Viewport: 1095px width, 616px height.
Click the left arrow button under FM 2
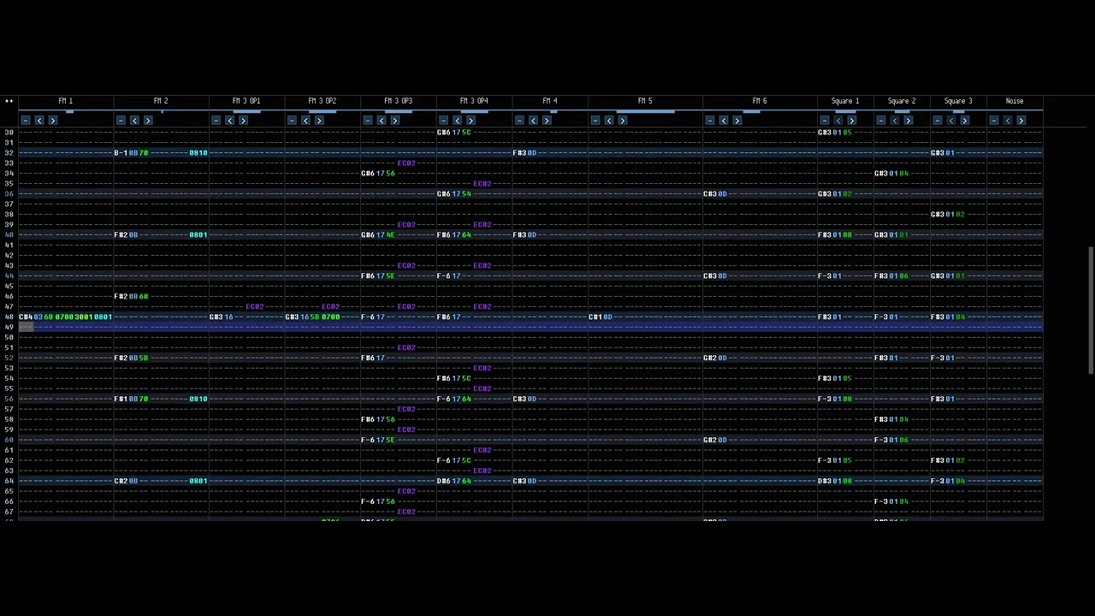click(x=134, y=121)
